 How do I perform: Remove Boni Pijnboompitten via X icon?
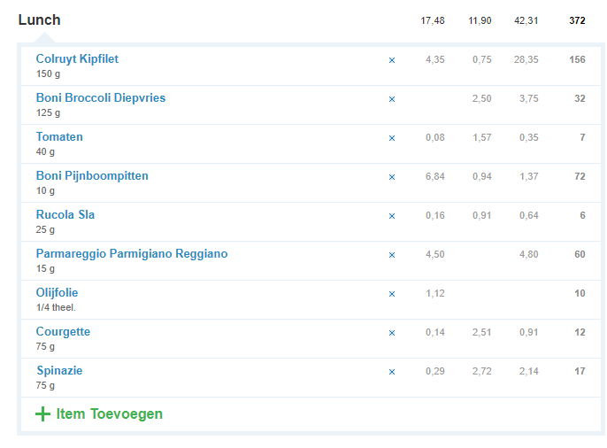pos(392,177)
